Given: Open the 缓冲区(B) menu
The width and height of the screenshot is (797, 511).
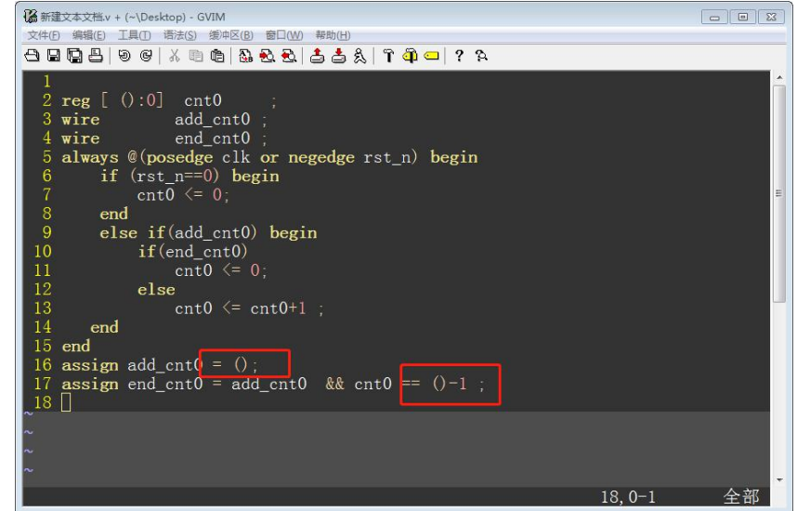Looking at the screenshot, I should pyautogui.click(x=231, y=35).
